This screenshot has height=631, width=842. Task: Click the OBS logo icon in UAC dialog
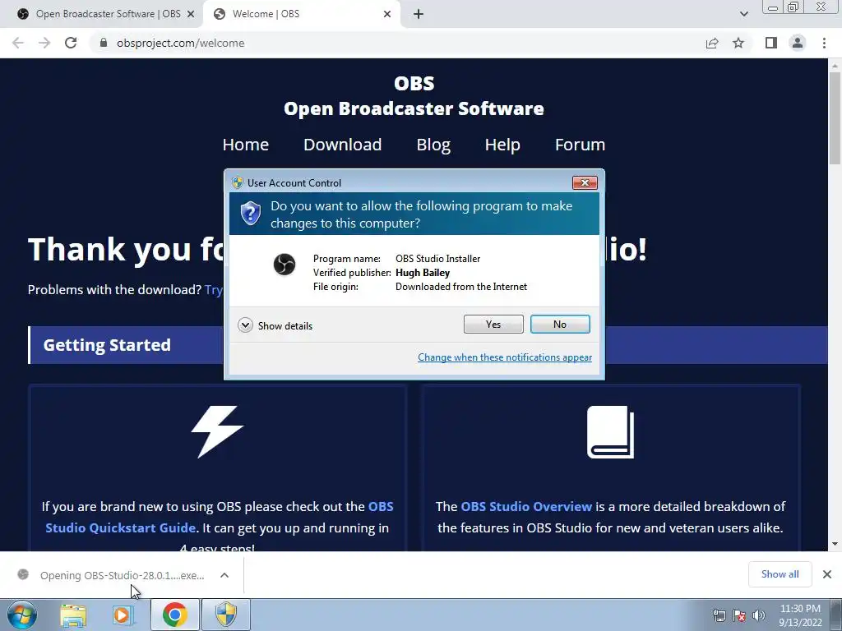(284, 265)
